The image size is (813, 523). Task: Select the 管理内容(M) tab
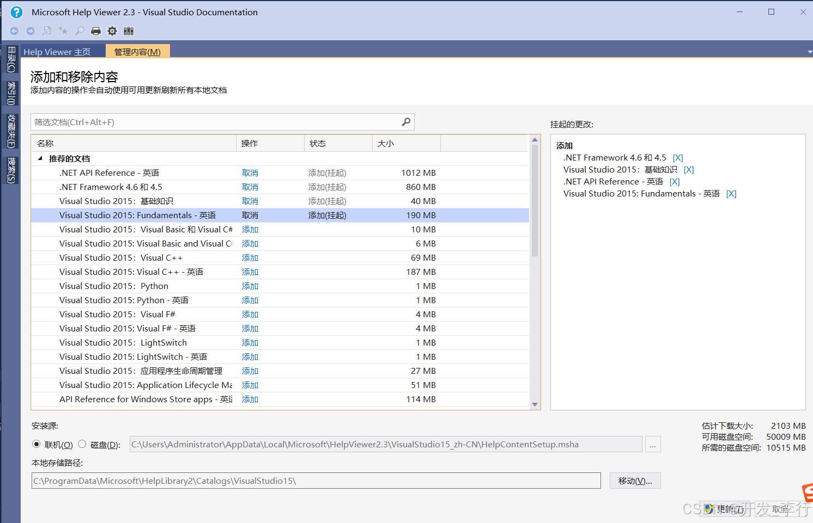point(137,52)
